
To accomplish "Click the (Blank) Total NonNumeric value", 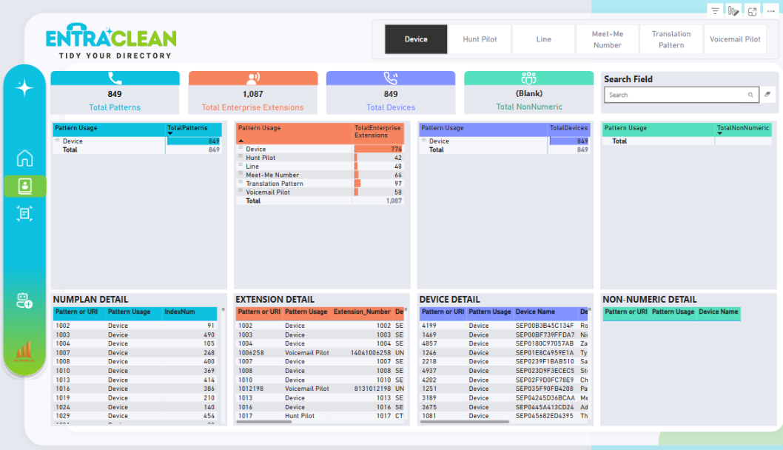I will click(x=529, y=93).
